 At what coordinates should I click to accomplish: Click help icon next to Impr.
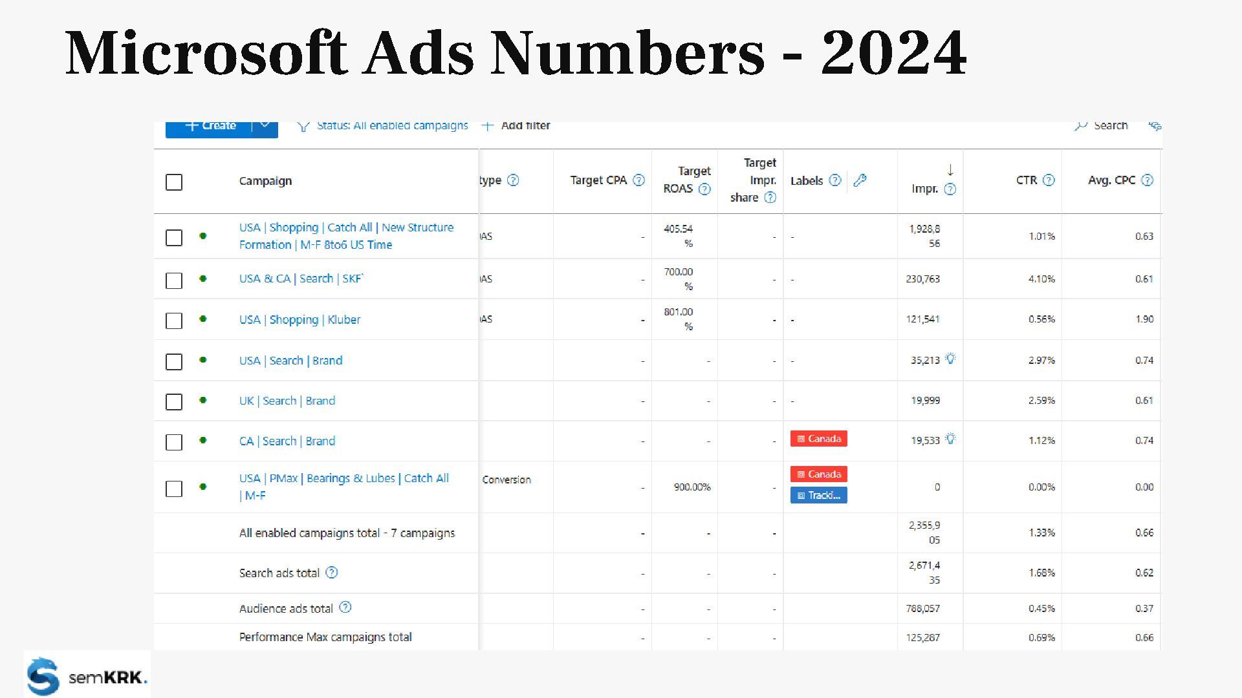coord(950,189)
